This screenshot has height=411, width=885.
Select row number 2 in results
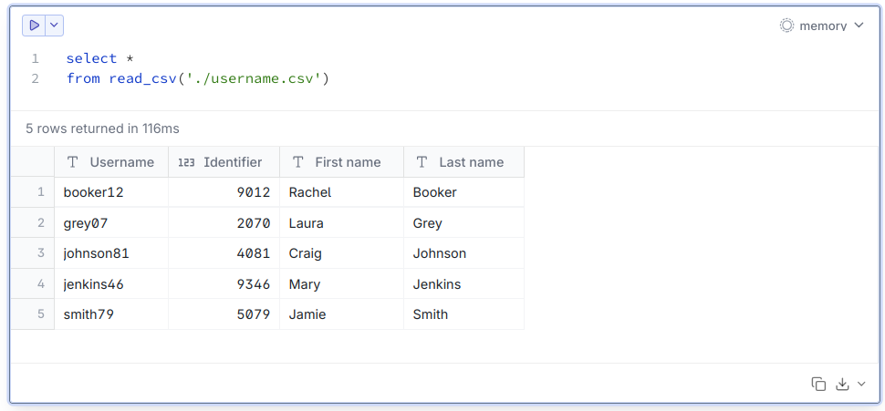(x=33, y=222)
